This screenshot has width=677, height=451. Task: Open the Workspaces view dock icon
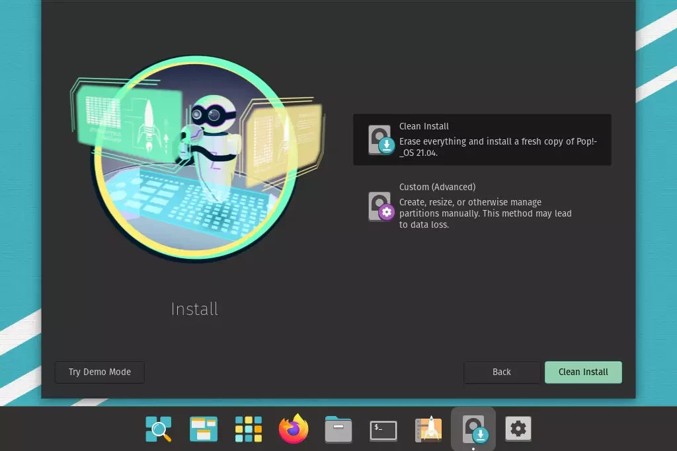(204, 429)
